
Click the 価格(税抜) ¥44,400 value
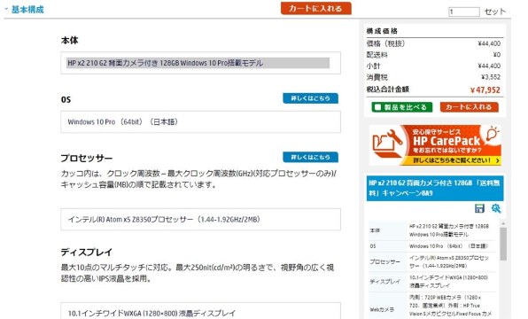click(x=489, y=43)
